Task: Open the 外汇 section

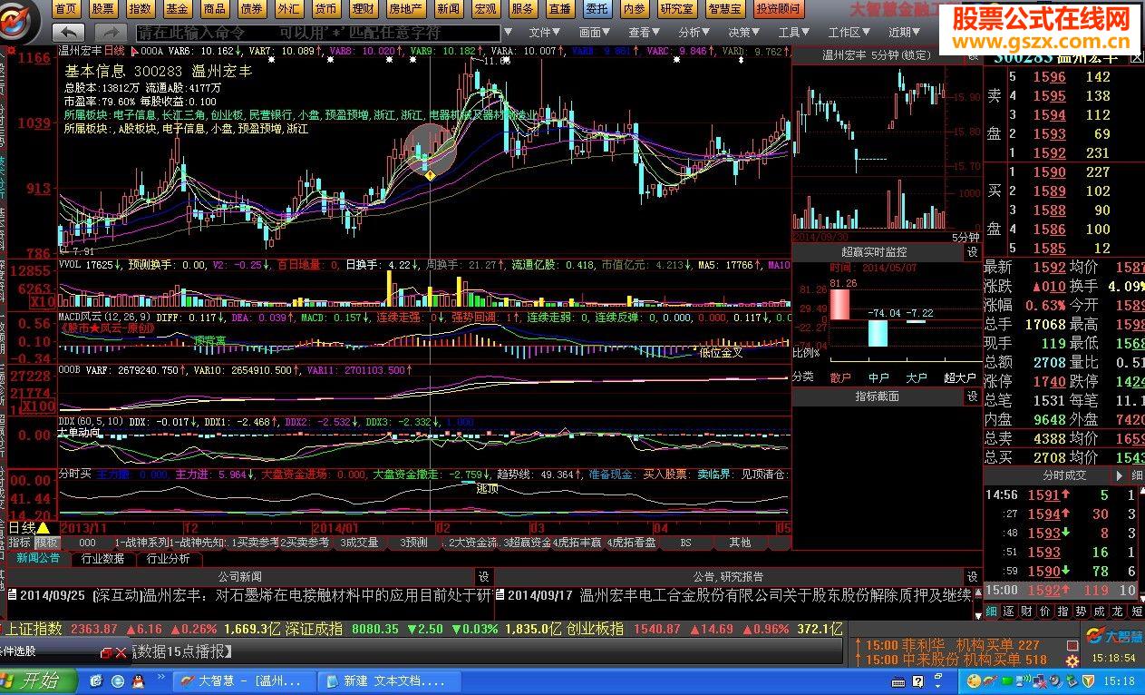Action: coord(289,9)
